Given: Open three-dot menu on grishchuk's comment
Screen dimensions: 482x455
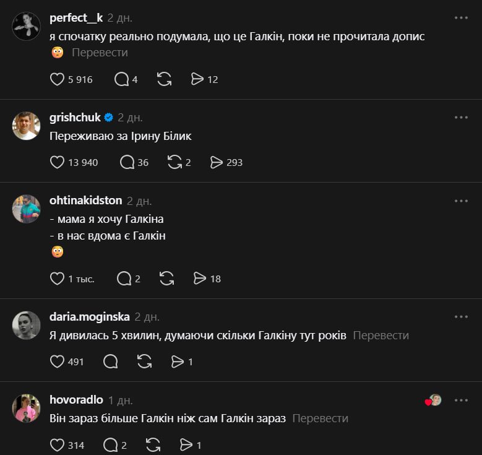Looking at the screenshot, I should click(x=461, y=118).
